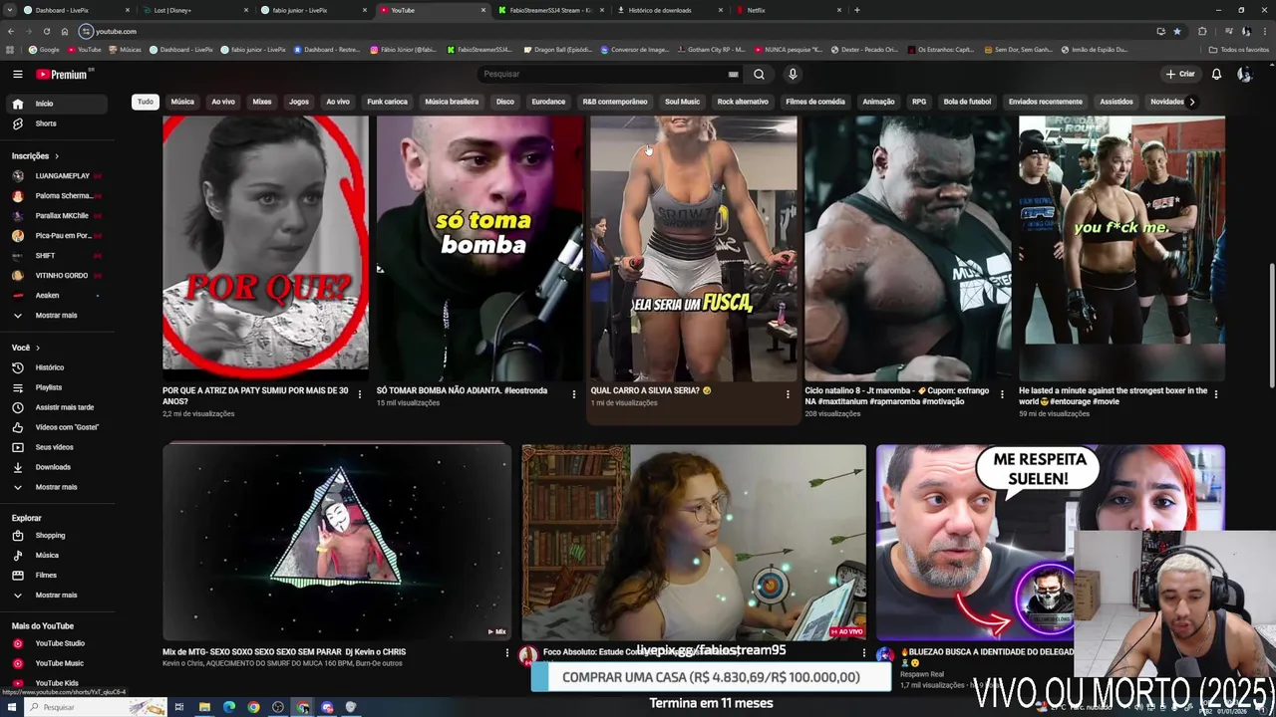The image size is (1276, 717).
Task: Click the Criar button
Action: [x=1180, y=74]
